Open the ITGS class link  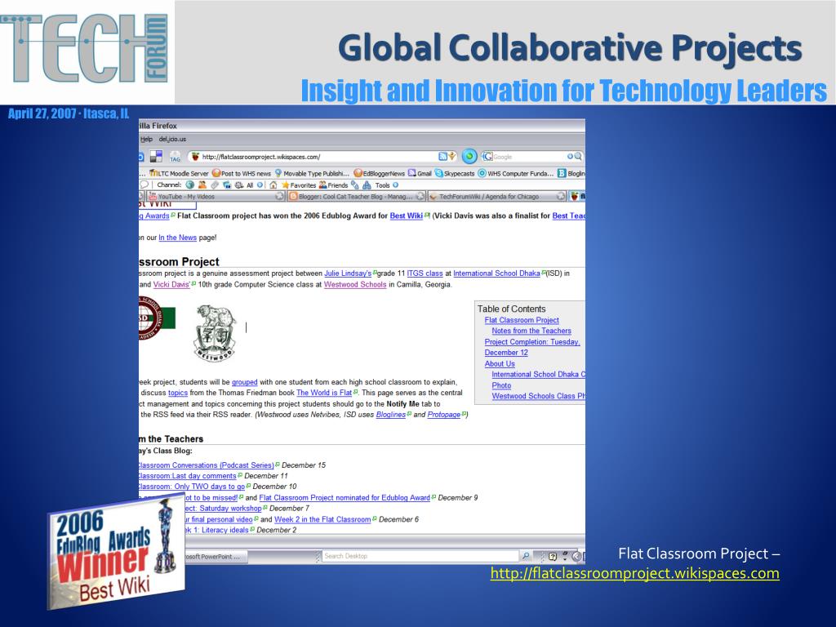pyautogui.click(x=425, y=273)
